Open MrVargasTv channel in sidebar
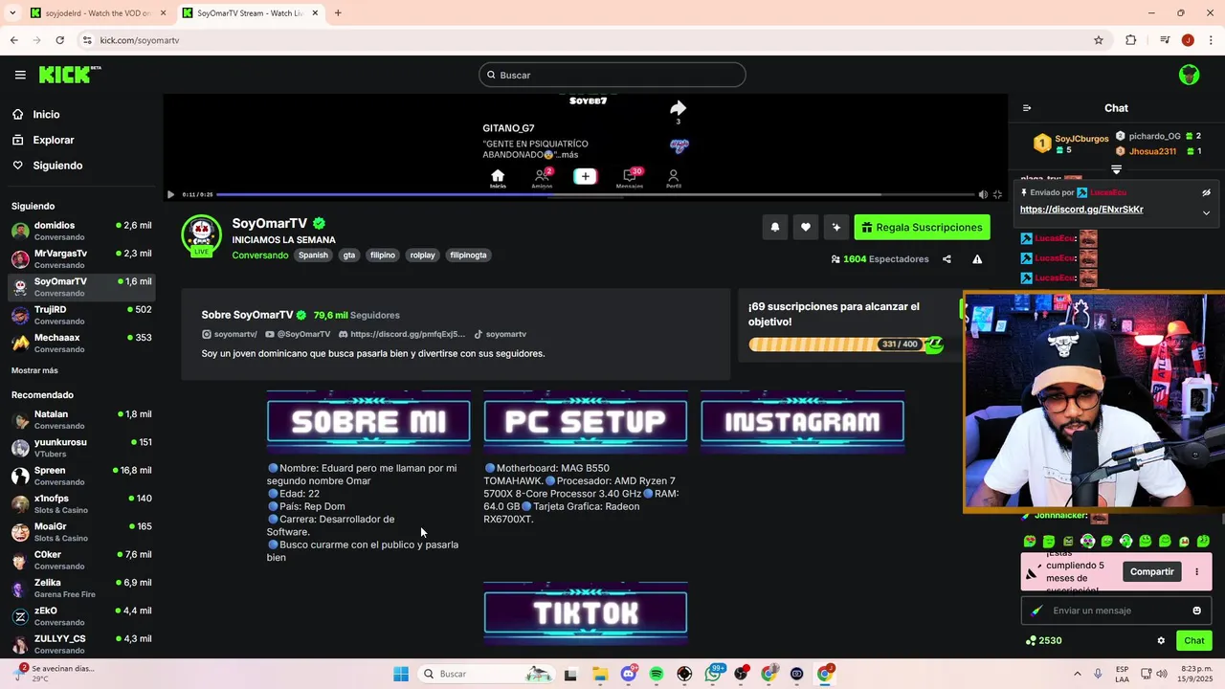 click(81, 258)
